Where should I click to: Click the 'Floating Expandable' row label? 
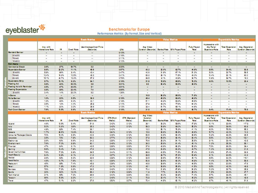coord(17,90)
